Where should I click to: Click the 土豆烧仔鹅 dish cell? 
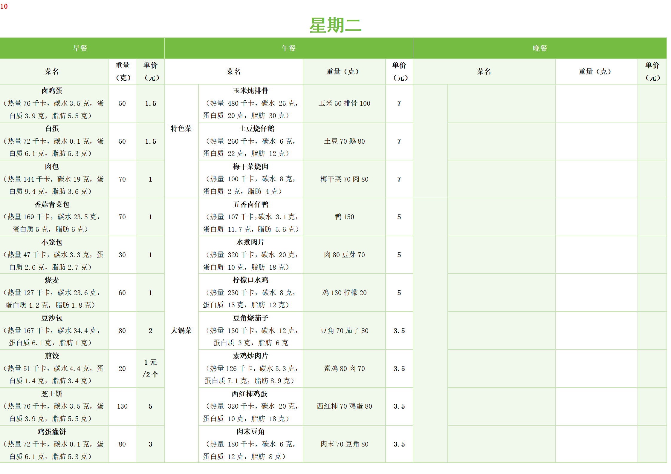(x=250, y=141)
